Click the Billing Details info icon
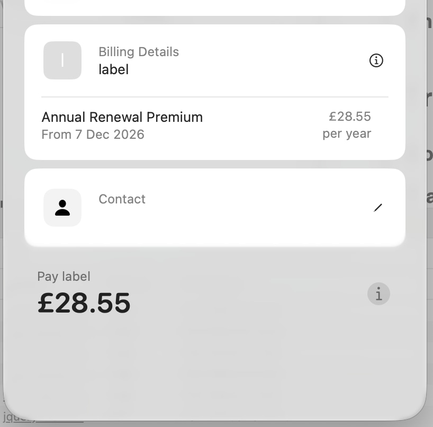Screen dimensions: 433x427 376,60
